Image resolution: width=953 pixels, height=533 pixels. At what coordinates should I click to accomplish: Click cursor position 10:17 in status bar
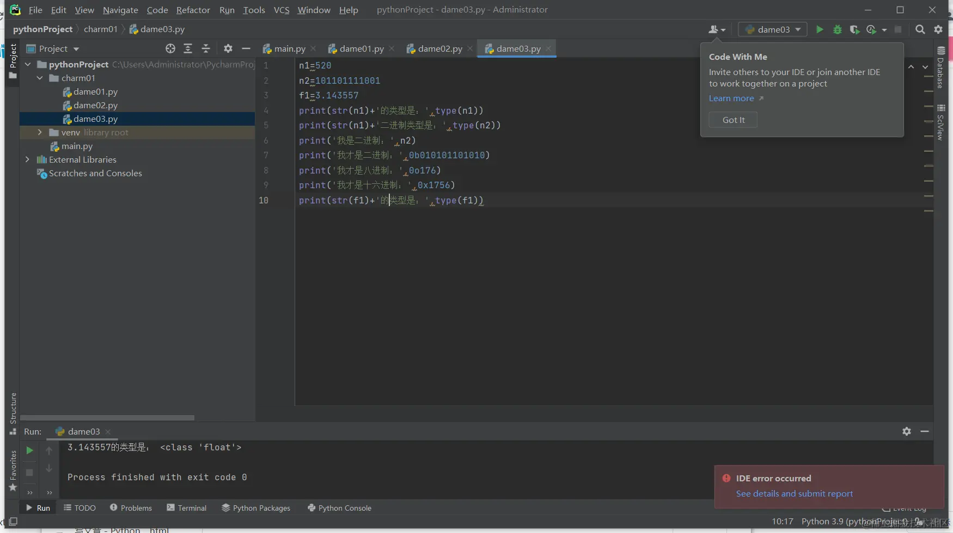tap(783, 522)
